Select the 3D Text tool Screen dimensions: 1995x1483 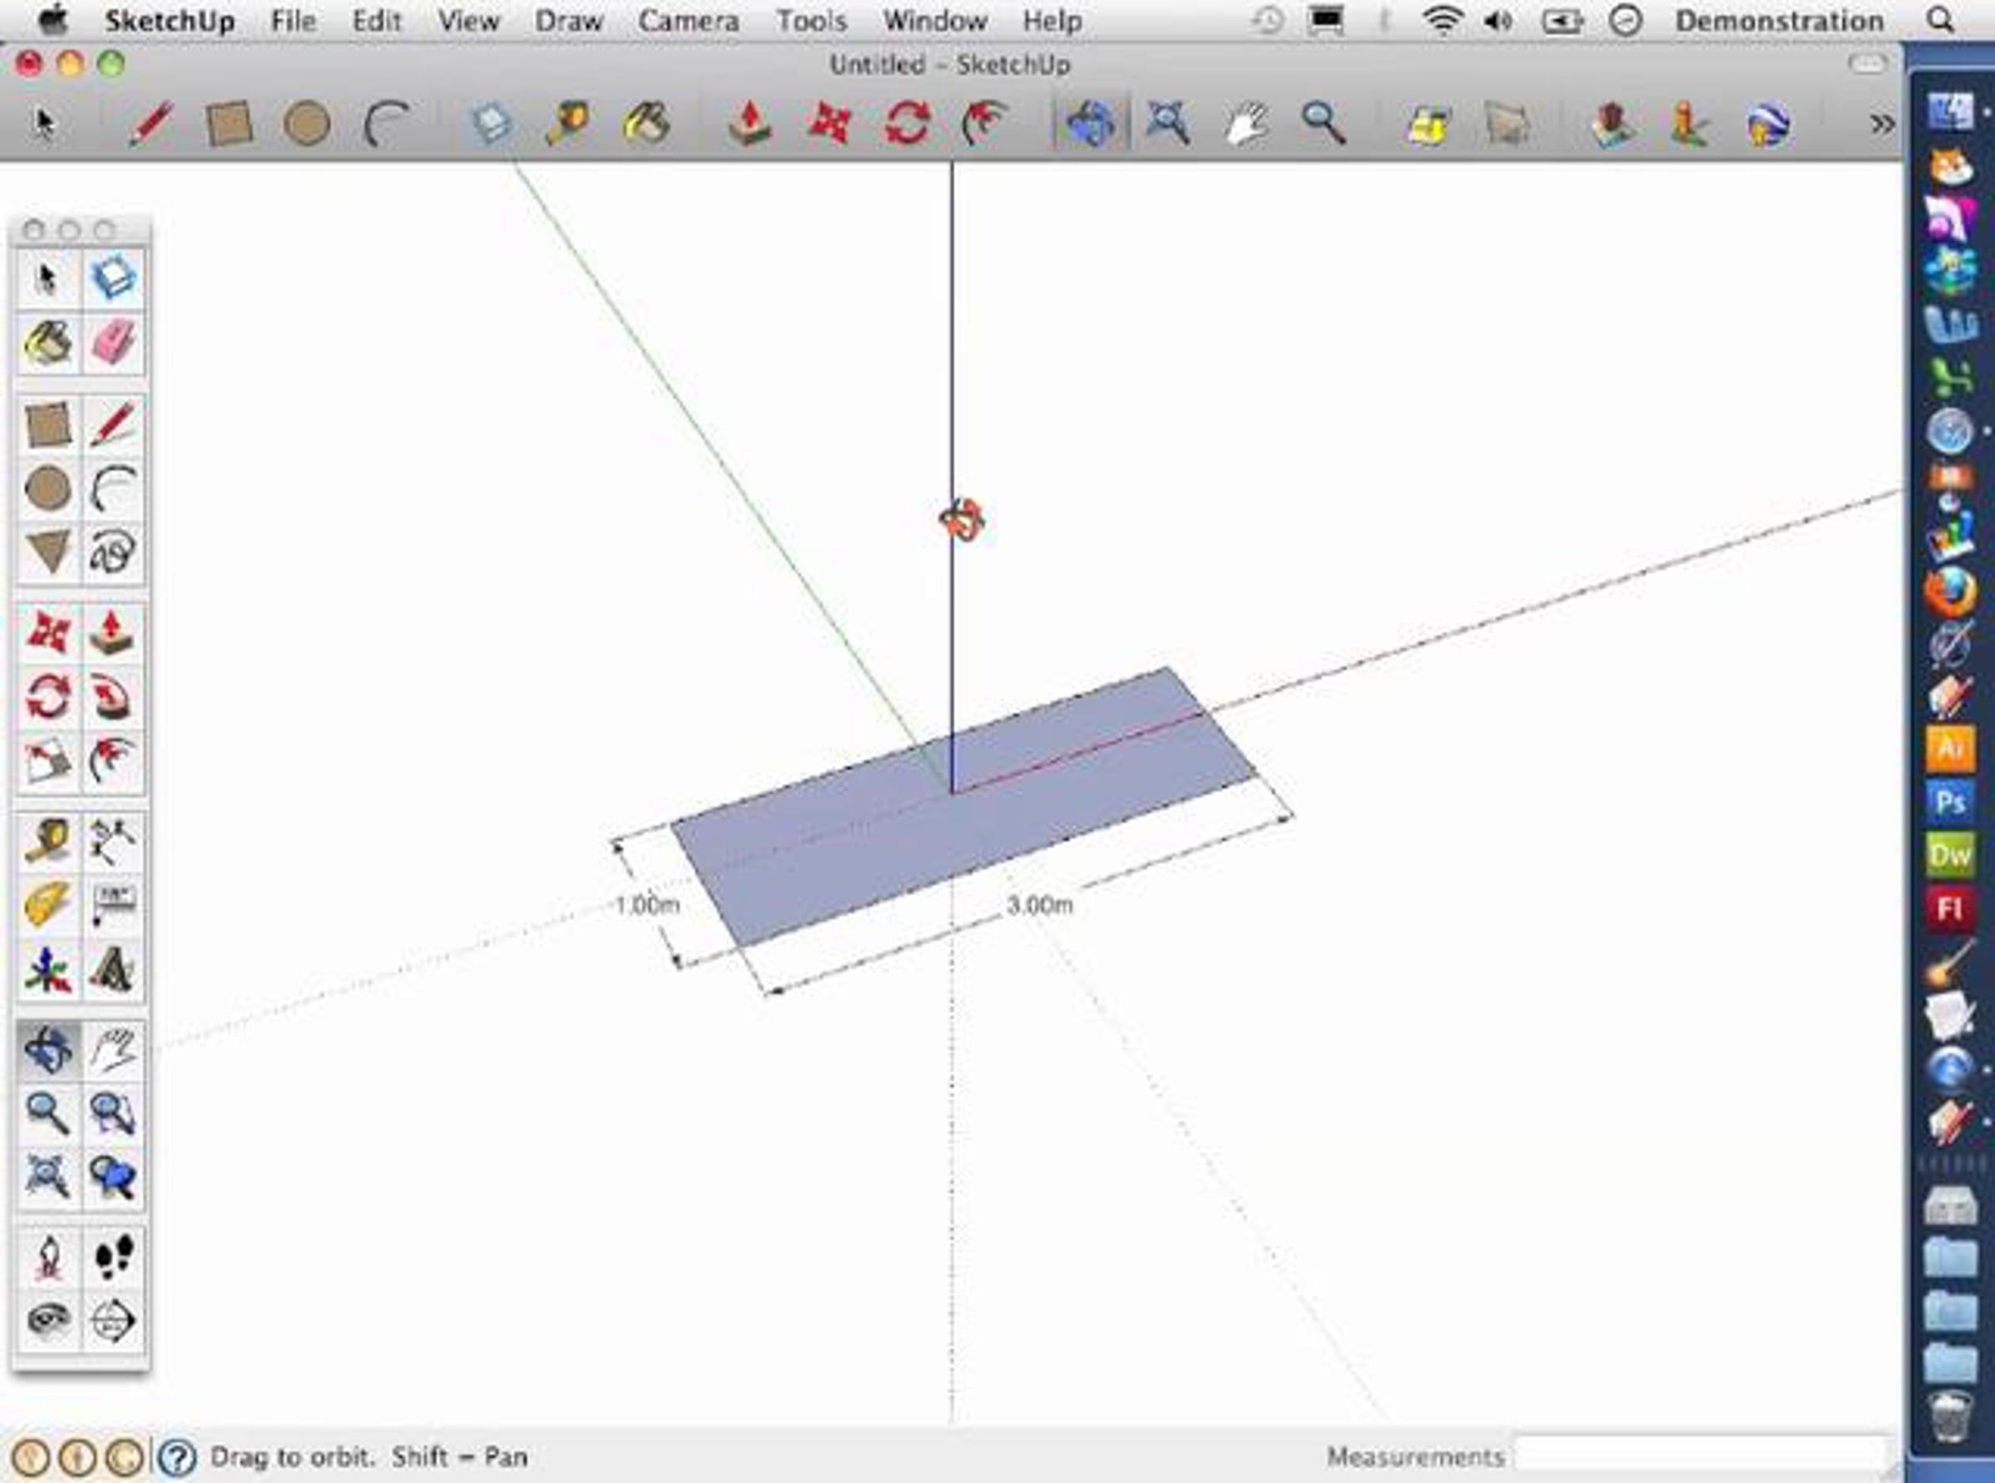pos(113,970)
